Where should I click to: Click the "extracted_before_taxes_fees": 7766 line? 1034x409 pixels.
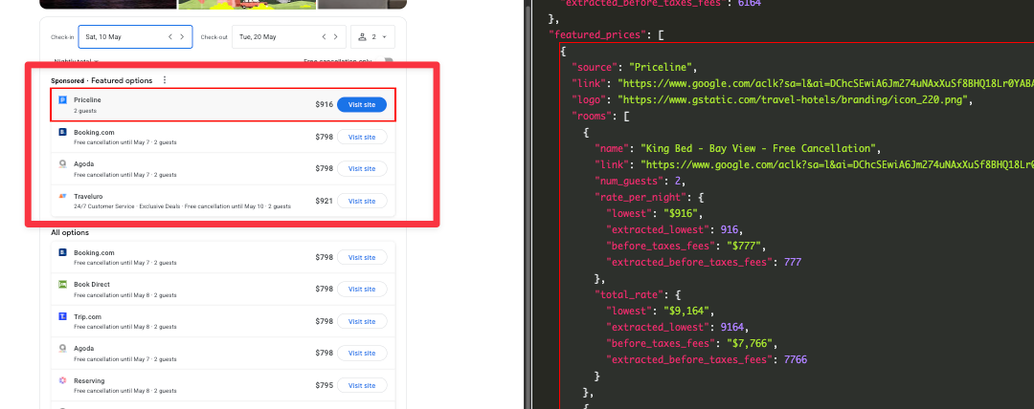coord(708,359)
